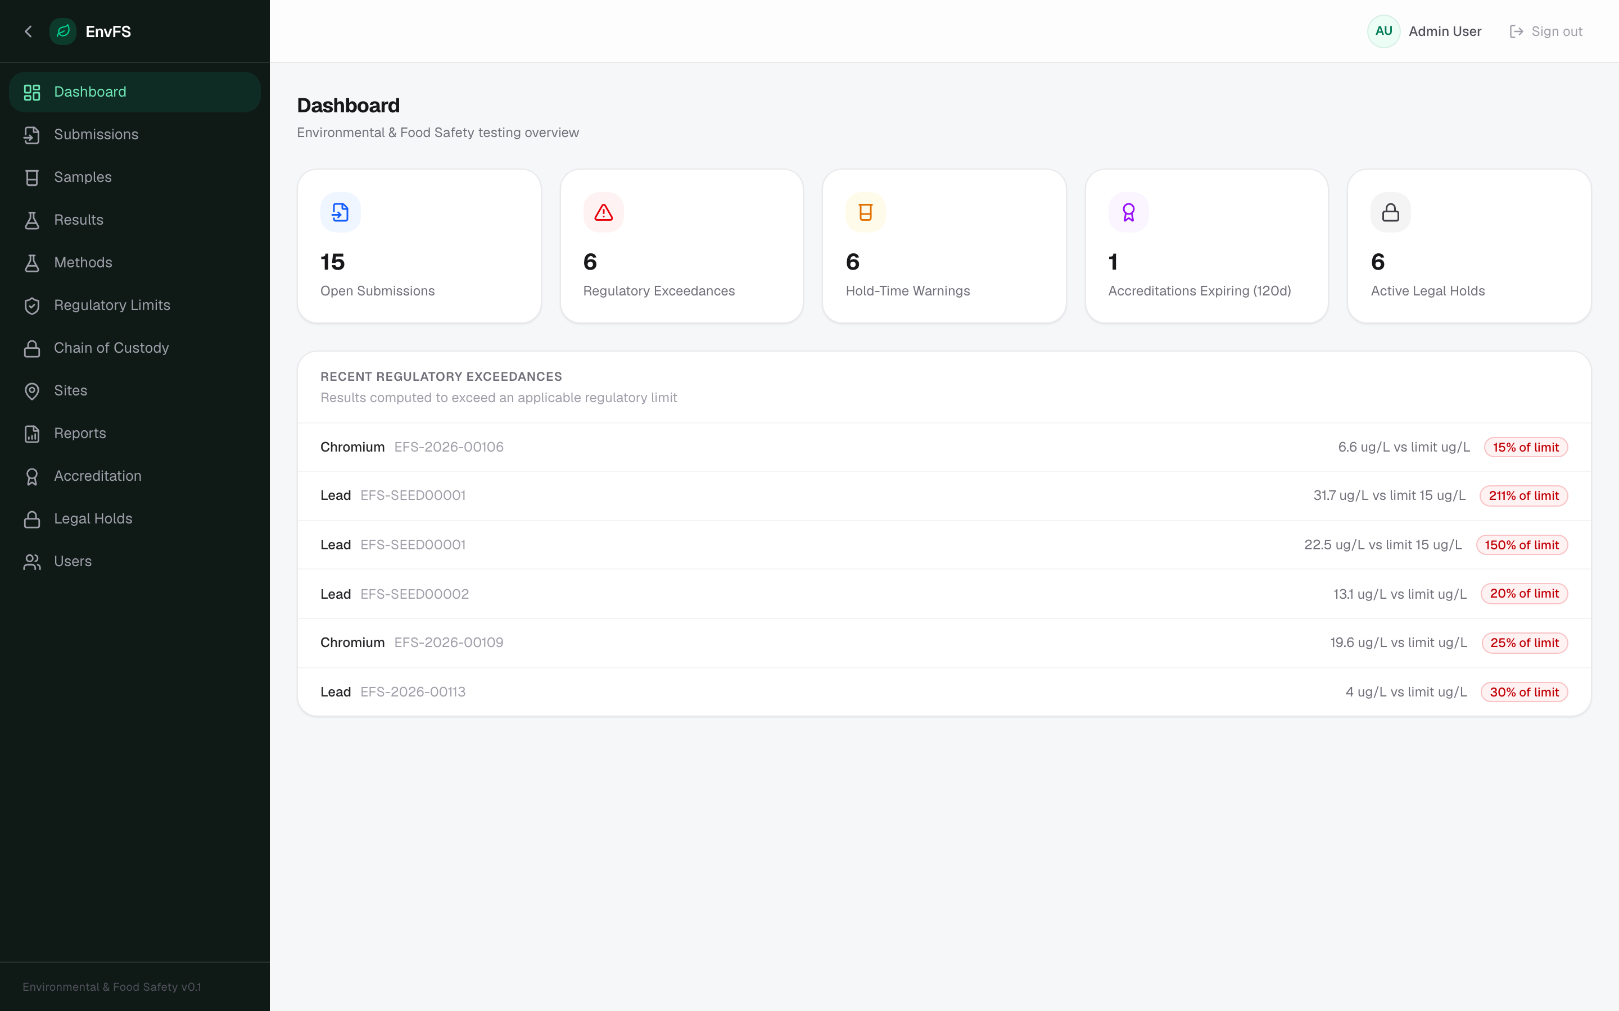
Task: Click the Results flask icon in sidebar
Action: click(x=31, y=221)
